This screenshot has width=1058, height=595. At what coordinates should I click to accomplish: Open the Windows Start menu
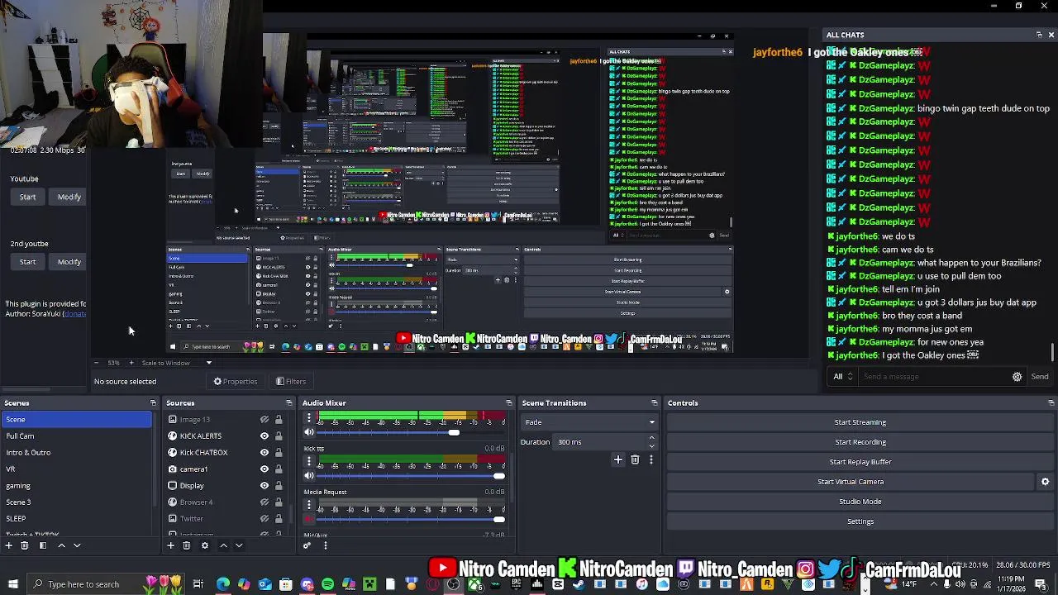point(12,584)
